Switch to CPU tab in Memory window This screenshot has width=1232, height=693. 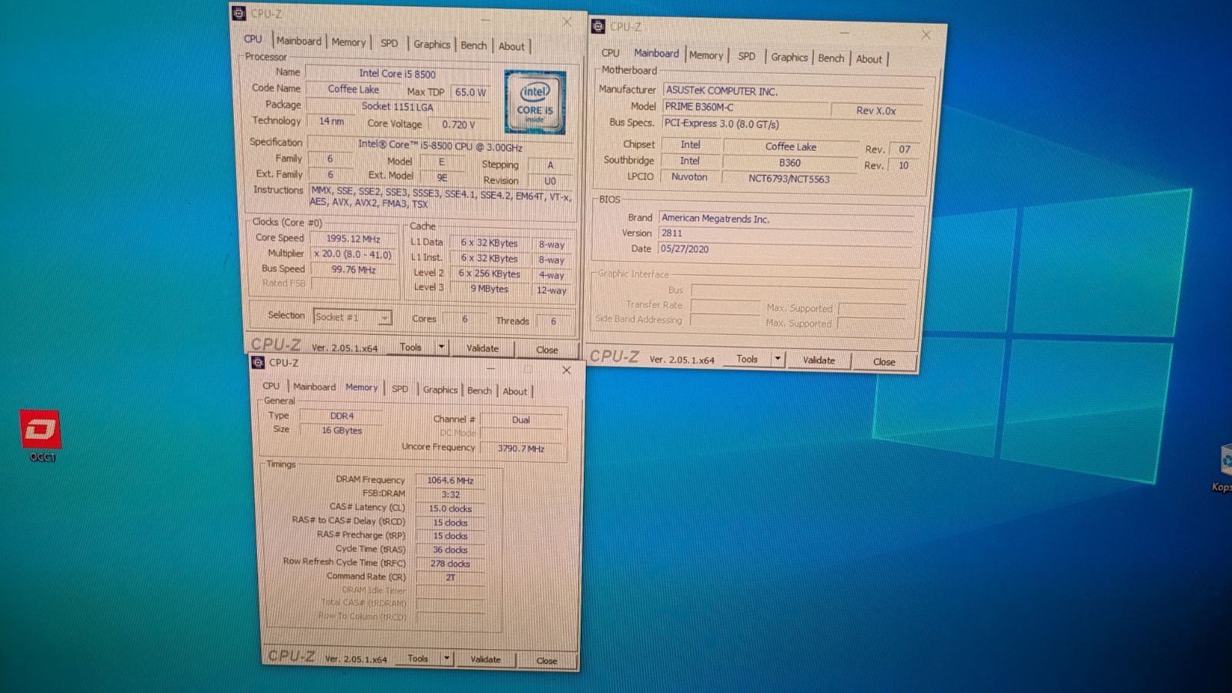[x=271, y=386]
